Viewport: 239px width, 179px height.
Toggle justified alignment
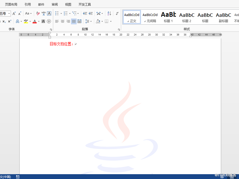tap(74, 21)
